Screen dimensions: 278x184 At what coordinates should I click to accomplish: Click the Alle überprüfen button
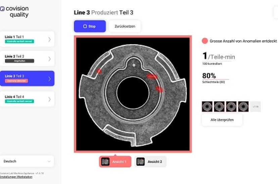[222, 120]
